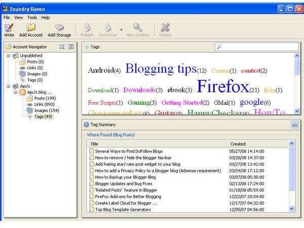This screenshot has width=304, height=228.
Task: Sort posts by the Title column header
Action: (x=157, y=144)
